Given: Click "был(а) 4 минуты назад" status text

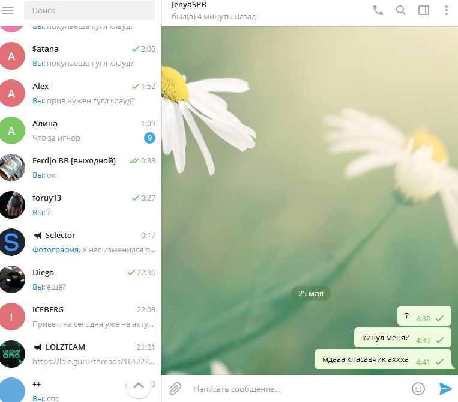Looking at the screenshot, I should click(214, 17).
